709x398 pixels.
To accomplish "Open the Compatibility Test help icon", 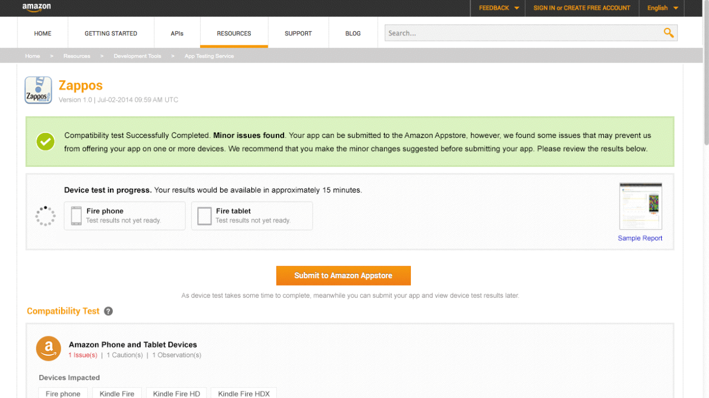I will 108,311.
